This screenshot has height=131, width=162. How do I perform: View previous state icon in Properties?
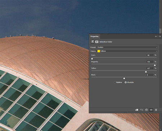141,110
